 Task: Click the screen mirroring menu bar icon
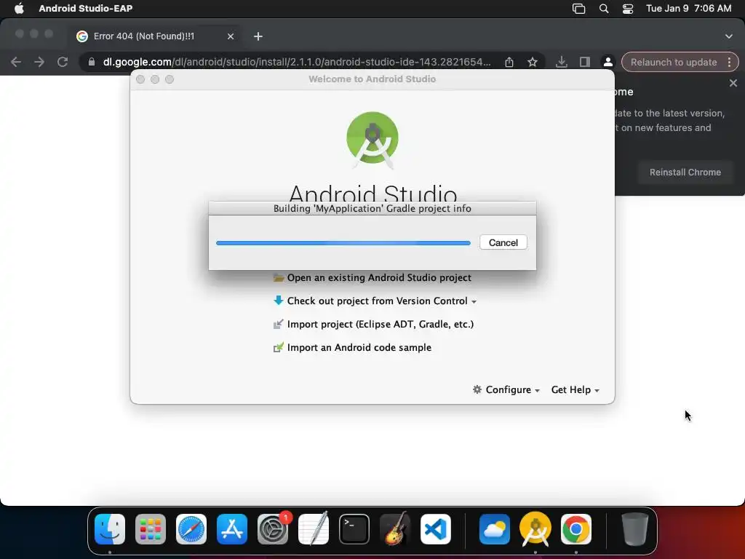pyautogui.click(x=578, y=9)
